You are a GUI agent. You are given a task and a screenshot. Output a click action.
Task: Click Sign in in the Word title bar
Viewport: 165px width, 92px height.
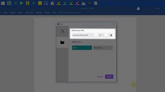pyautogui.click(x=158, y=8)
